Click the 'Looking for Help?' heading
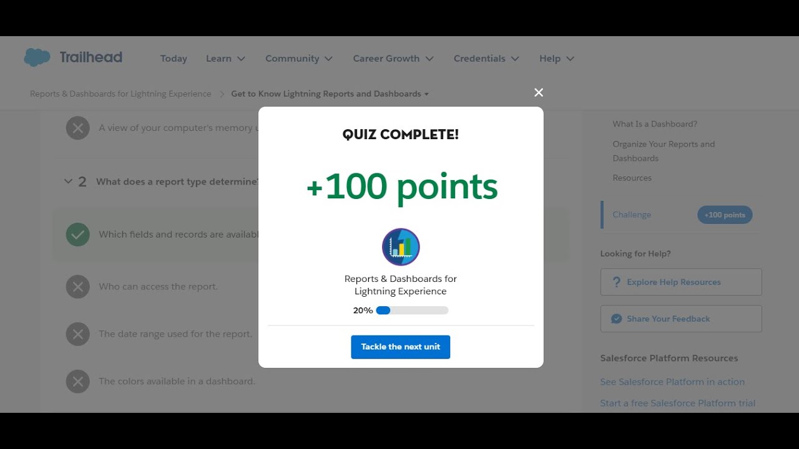Viewport: 799px width, 449px height. [x=635, y=254]
